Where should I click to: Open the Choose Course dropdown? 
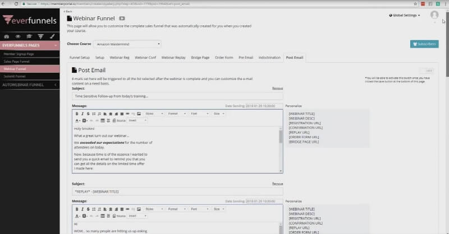127,44
